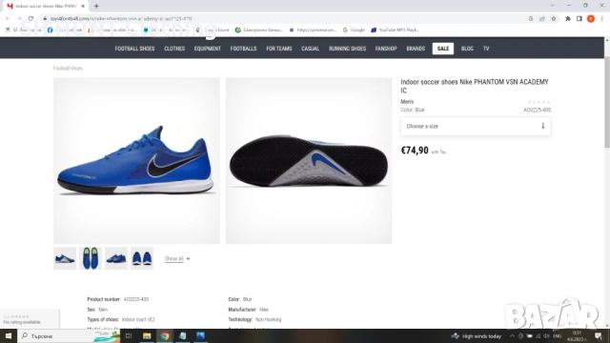Switch to Chrome on taskbar
This screenshot has height=343, width=610.
coord(165,335)
